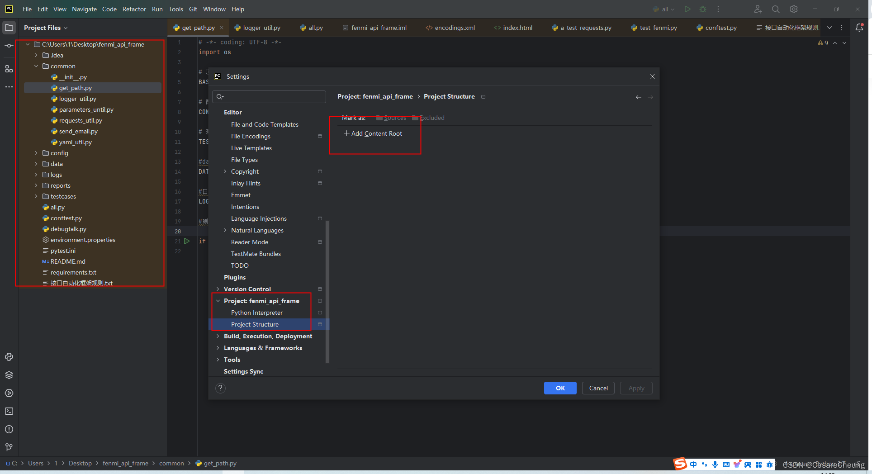Open the Project tool window icon
Viewport: 872px width, 474px height.
[9, 28]
